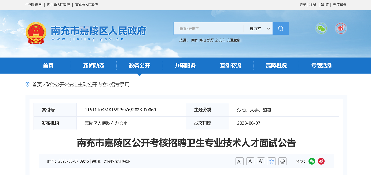Click the star favorite icon

(x=271, y=161)
